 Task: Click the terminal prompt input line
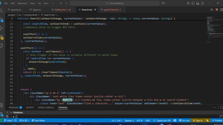[114, 117]
